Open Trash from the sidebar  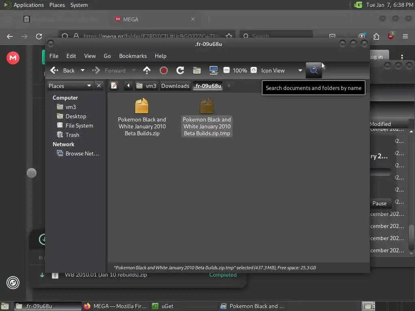pos(68,134)
